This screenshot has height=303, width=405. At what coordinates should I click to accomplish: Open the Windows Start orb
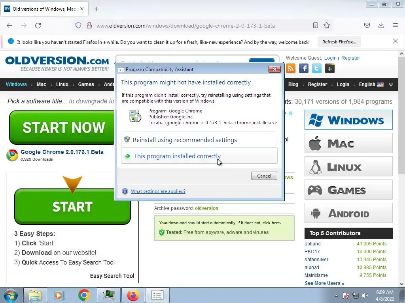click(11, 295)
